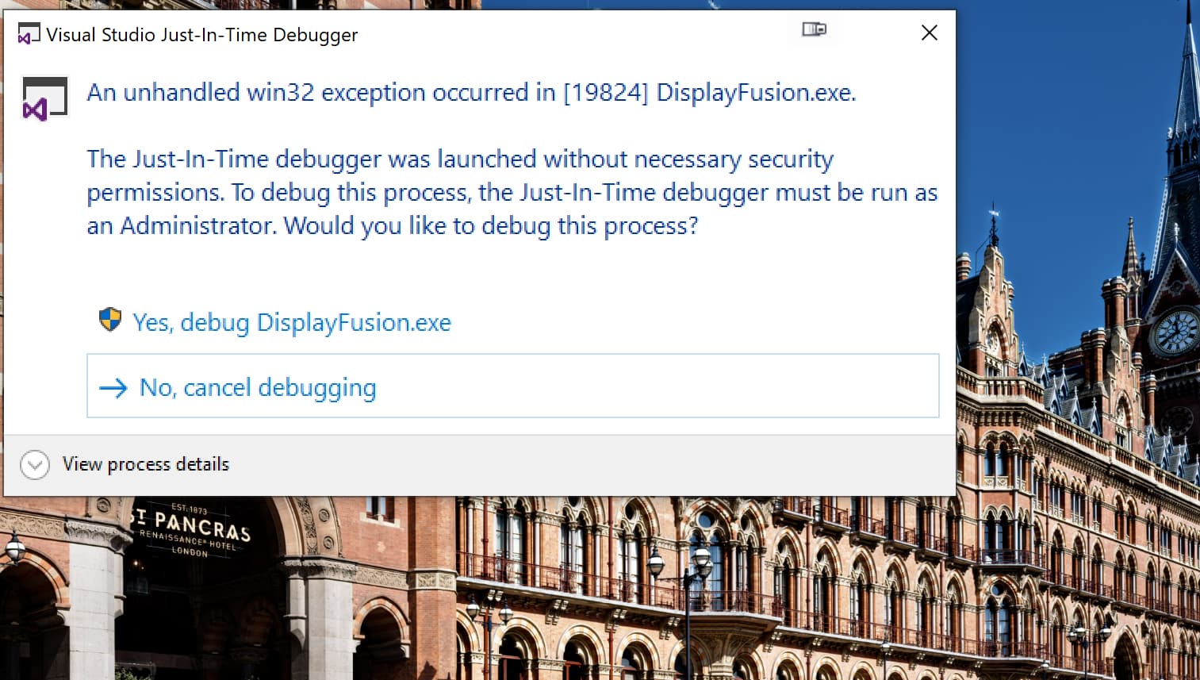
Task: Click the Visual Studio icon in title bar
Action: click(29, 34)
